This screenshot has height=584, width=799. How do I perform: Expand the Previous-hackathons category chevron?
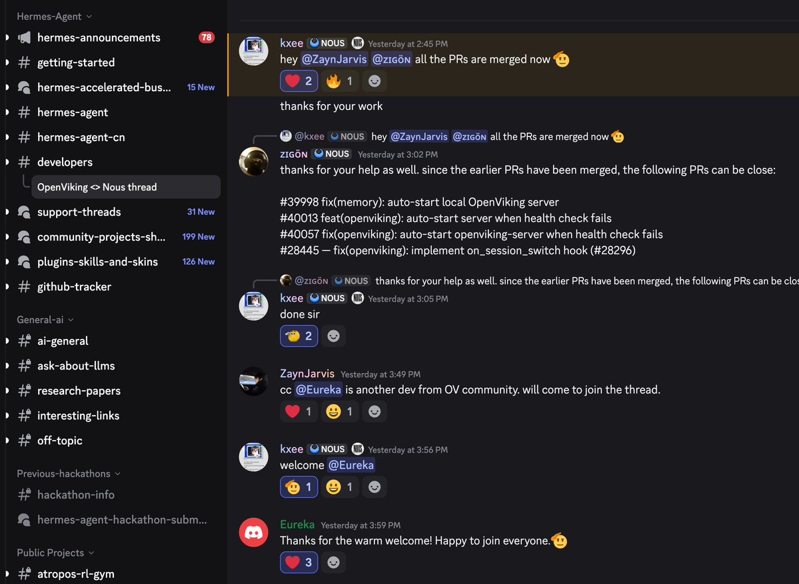click(118, 473)
